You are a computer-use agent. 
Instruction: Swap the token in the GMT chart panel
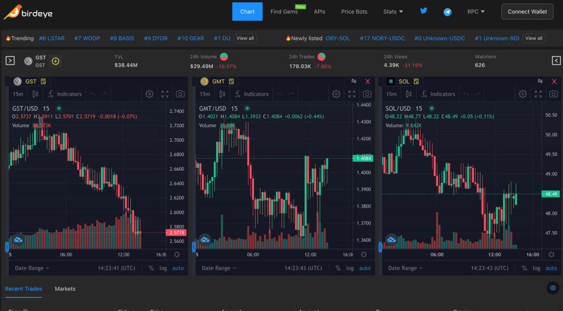click(354, 81)
